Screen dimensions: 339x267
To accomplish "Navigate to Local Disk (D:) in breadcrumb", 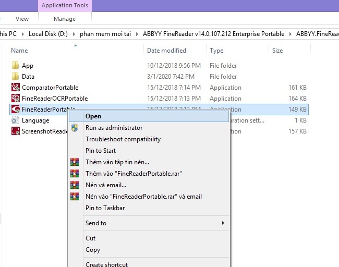I will pyautogui.click(x=48, y=34).
